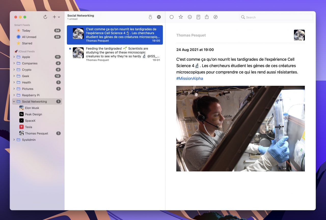Collapse the Social Networking folder chevron
Viewport: 326px width, 220px height.
(14, 102)
